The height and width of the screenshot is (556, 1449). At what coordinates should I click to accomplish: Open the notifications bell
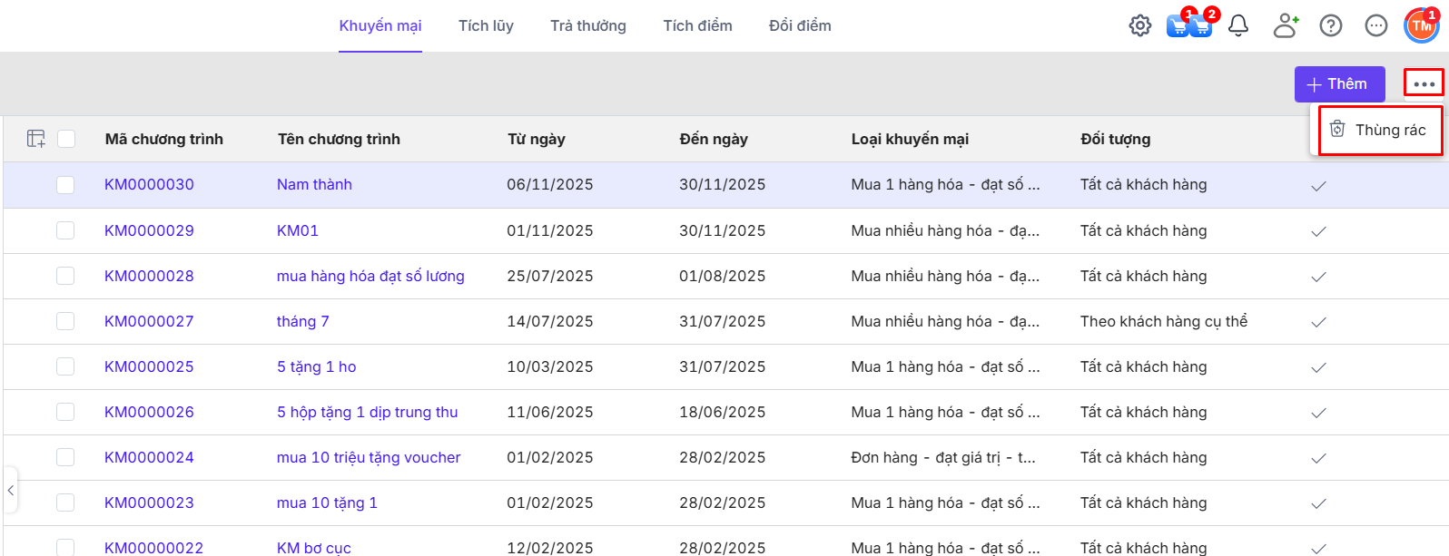click(x=1238, y=25)
